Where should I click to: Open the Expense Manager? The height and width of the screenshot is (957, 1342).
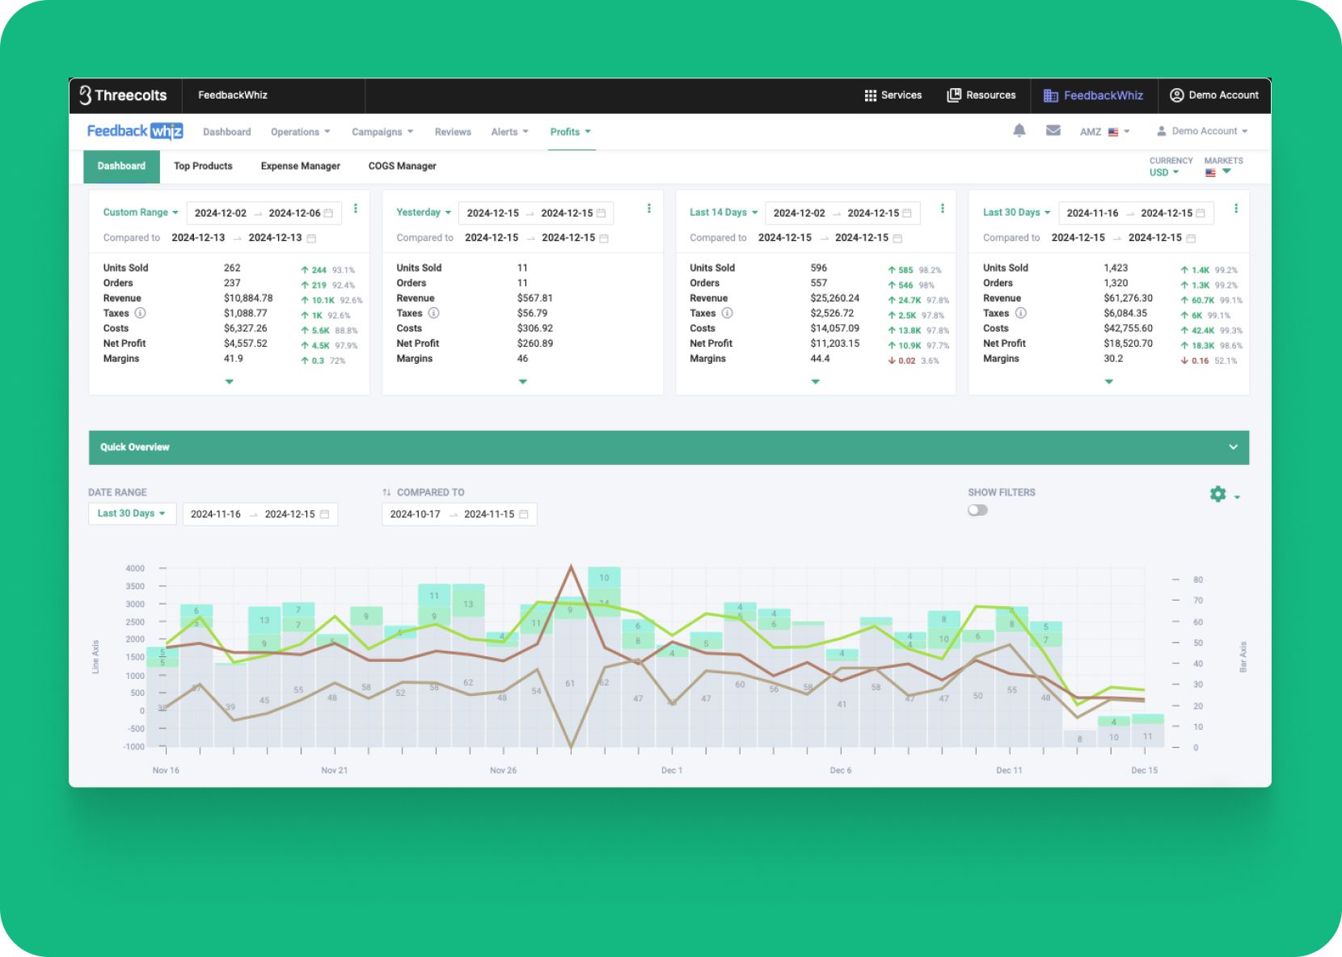point(300,166)
